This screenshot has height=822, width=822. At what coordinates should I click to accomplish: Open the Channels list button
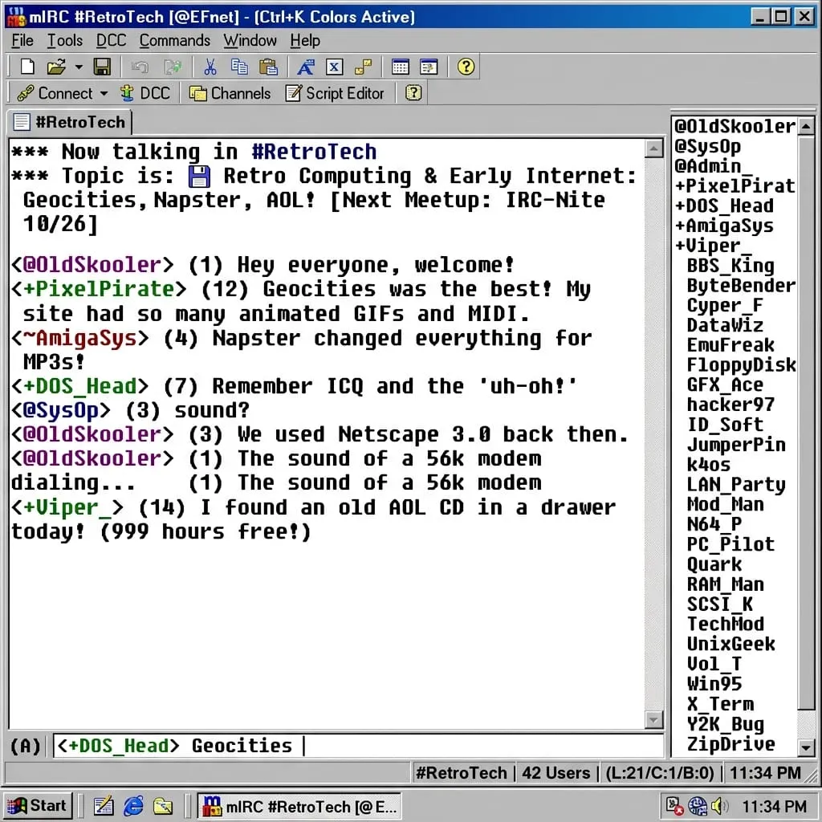(x=230, y=93)
